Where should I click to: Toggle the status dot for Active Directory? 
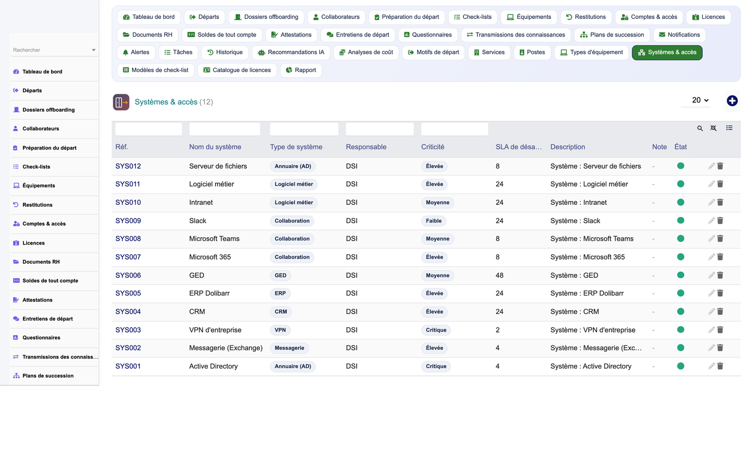point(680,366)
